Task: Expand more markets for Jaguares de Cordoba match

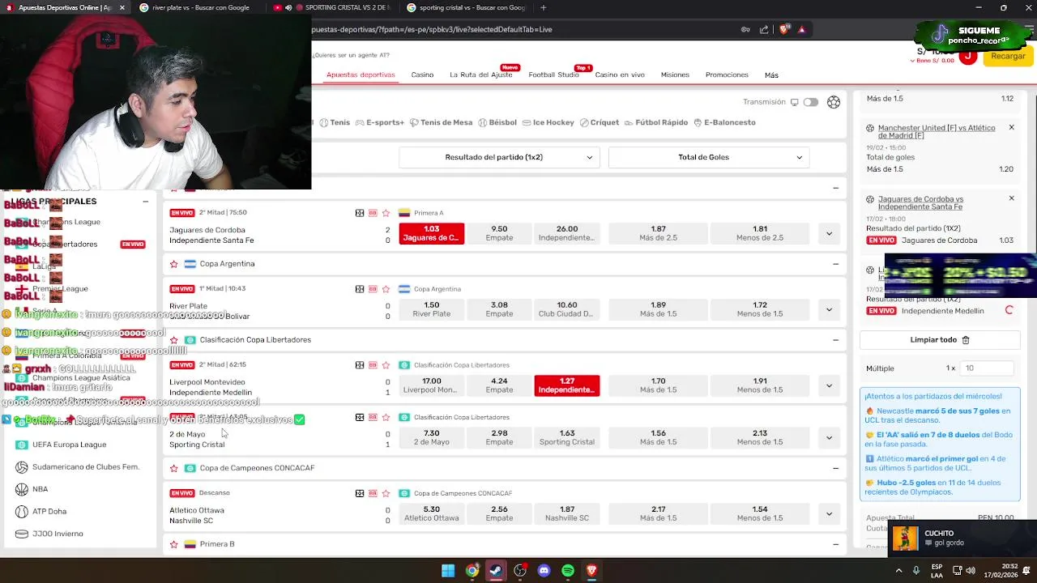Action: coord(829,233)
